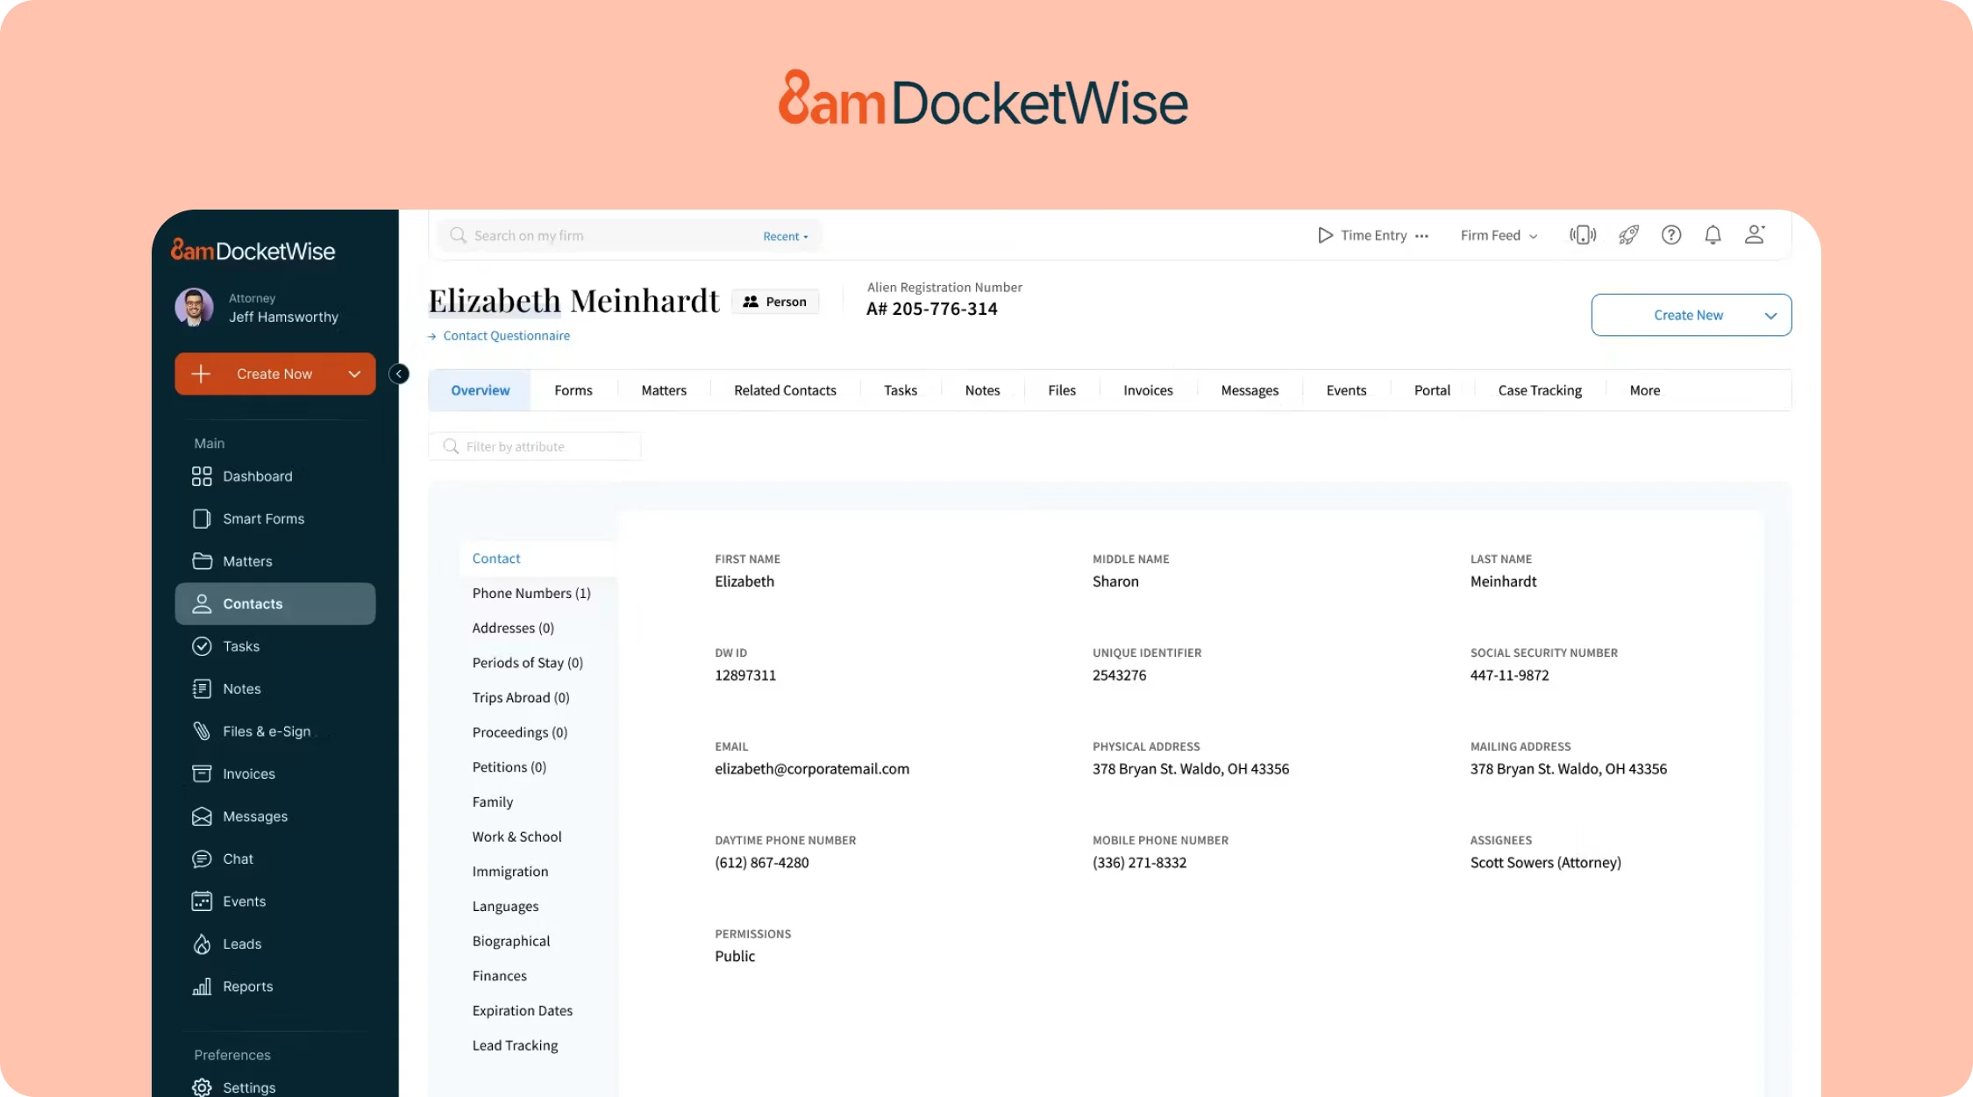Open the Case Tracking tab

1540,390
